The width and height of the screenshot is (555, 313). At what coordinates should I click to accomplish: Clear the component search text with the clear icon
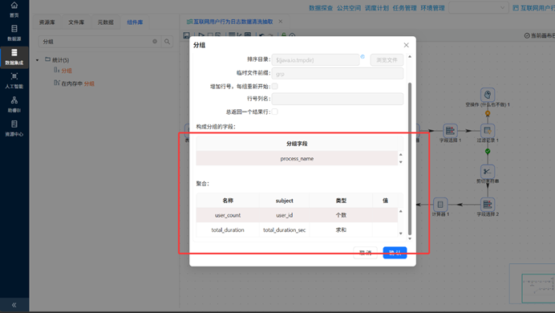155,42
